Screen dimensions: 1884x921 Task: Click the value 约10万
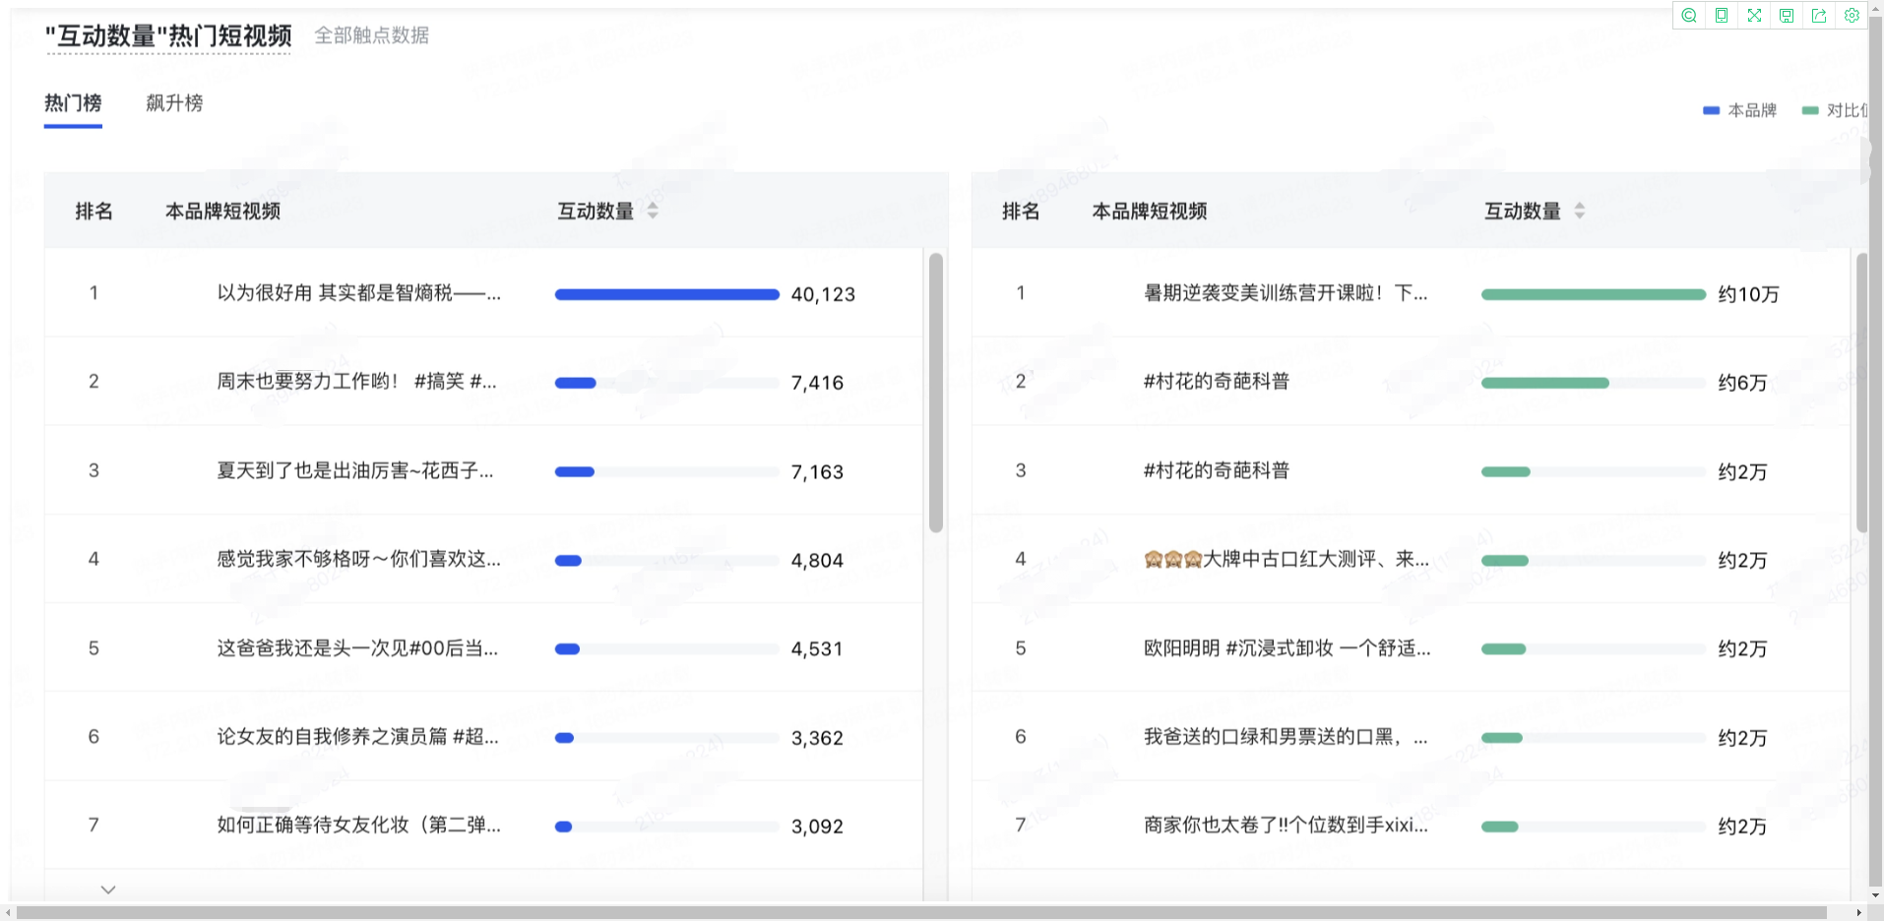(x=1748, y=294)
